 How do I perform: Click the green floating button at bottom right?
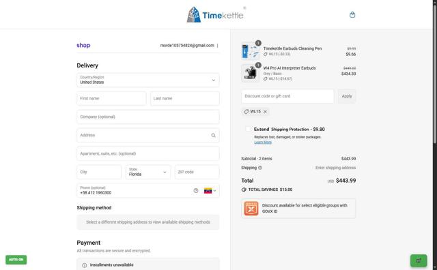pos(419,261)
